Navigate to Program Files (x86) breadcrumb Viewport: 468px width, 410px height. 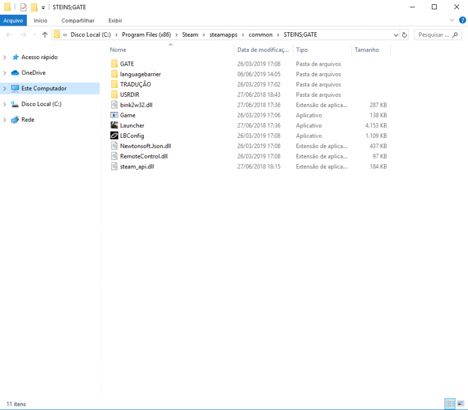coord(146,34)
